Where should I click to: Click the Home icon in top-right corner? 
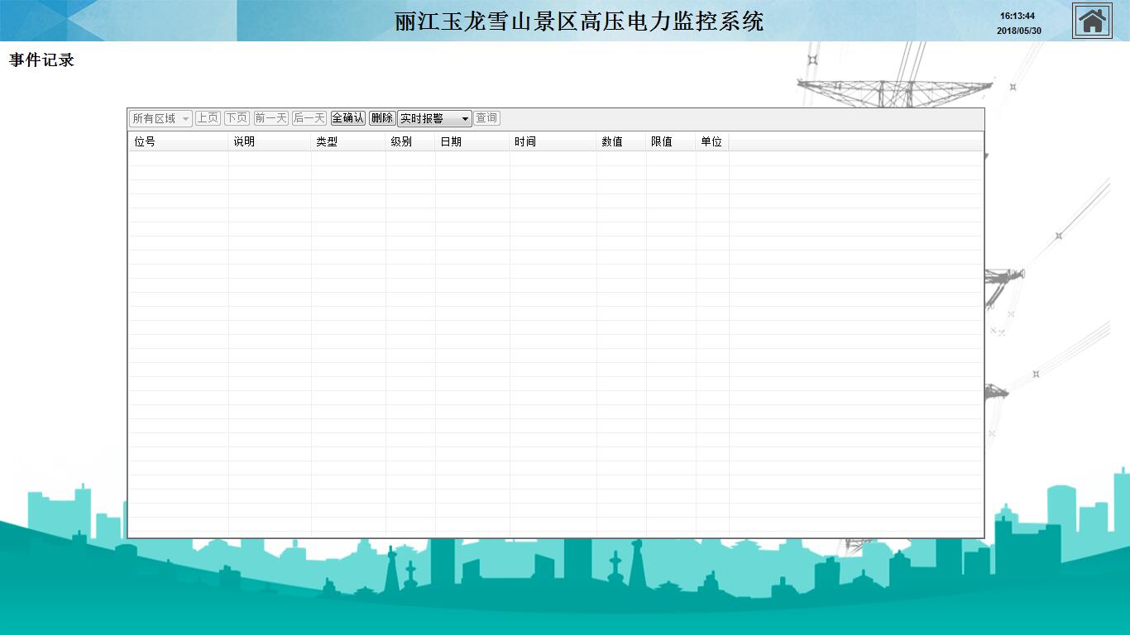click(1092, 21)
